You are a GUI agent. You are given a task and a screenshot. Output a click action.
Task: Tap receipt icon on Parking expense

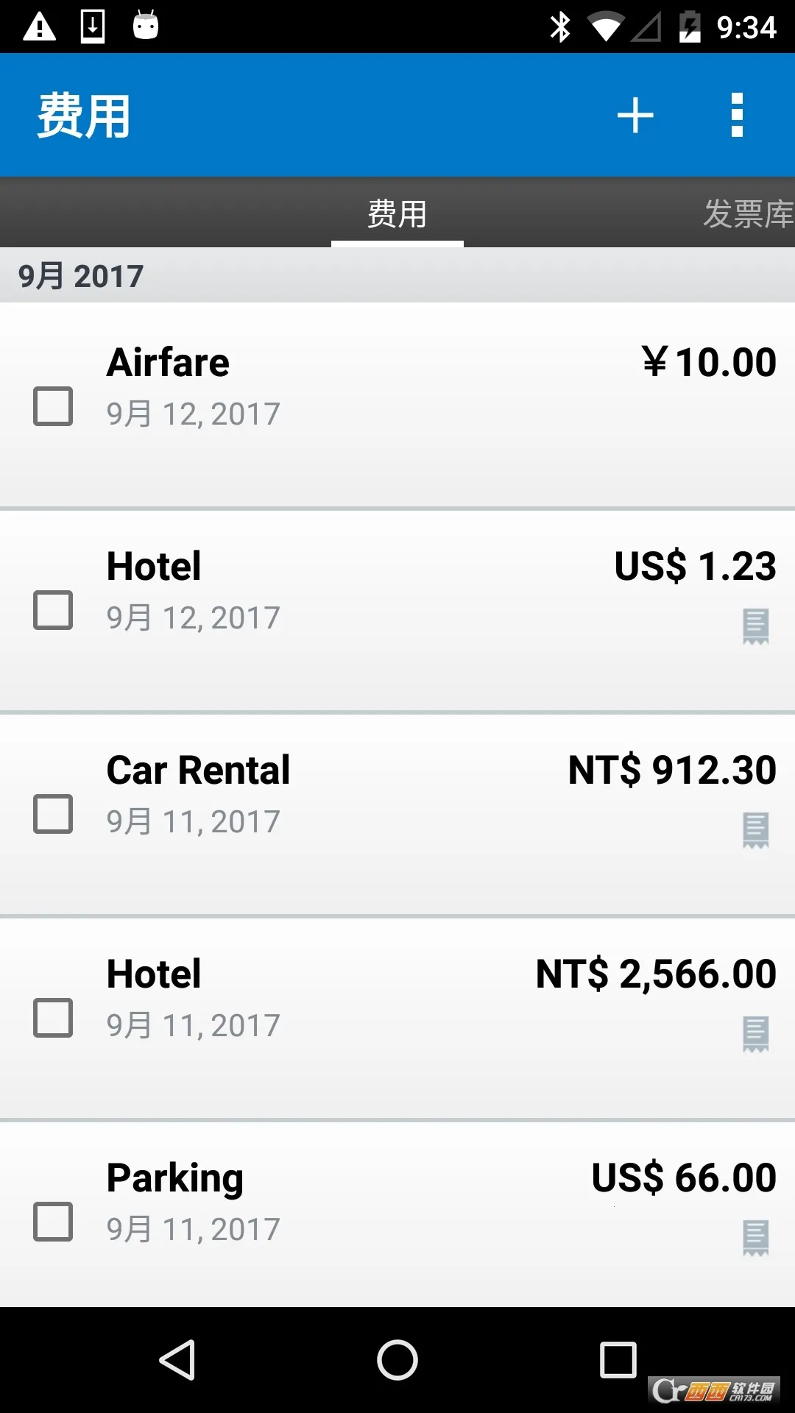coord(755,1238)
